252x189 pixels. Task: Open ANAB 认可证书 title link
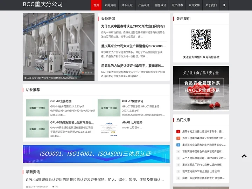[x=132, y=122]
